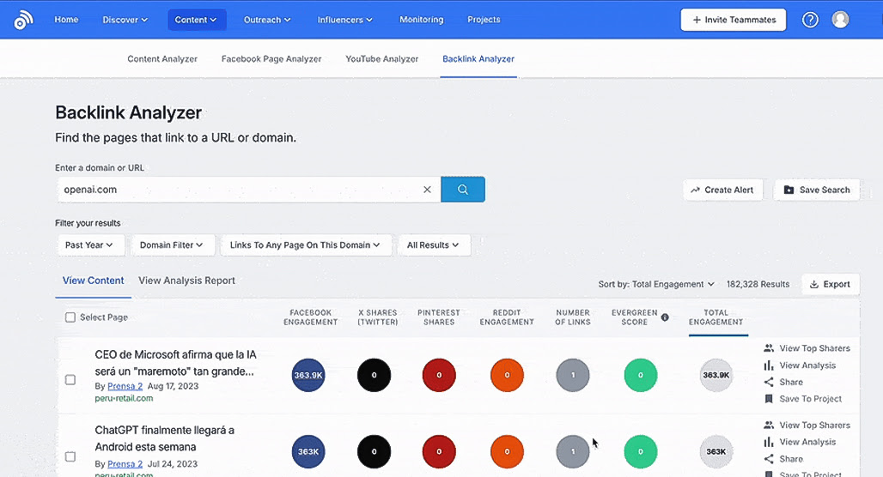
Task: Open the help question mark icon
Action: (x=810, y=21)
